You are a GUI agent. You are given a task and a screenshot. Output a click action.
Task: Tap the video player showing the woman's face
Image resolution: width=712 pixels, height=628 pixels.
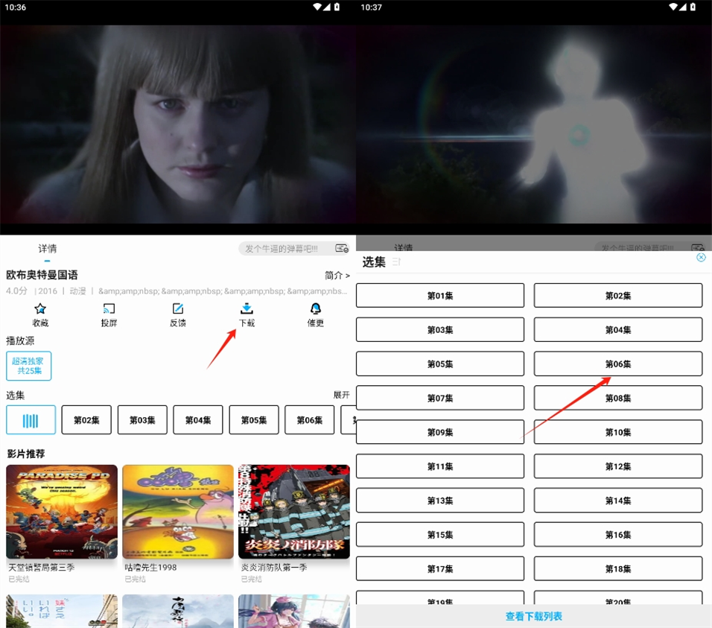tap(178, 124)
